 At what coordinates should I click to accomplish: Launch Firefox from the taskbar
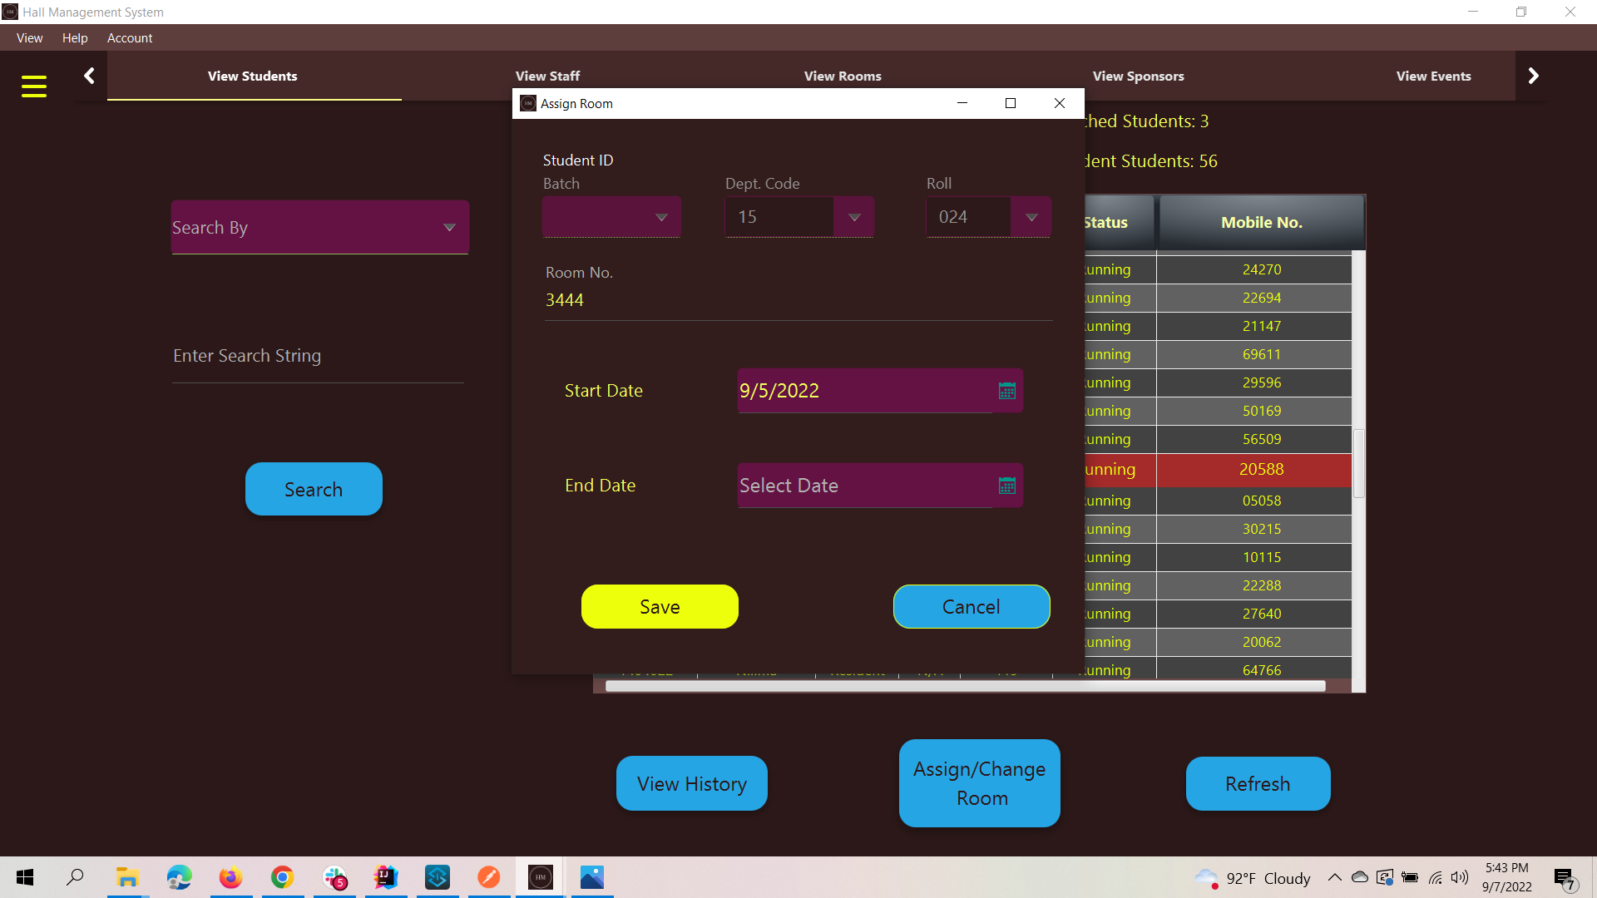pos(230,877)
